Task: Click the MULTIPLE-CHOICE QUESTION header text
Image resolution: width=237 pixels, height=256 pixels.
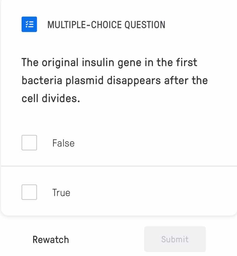Action: pos(106,25)
